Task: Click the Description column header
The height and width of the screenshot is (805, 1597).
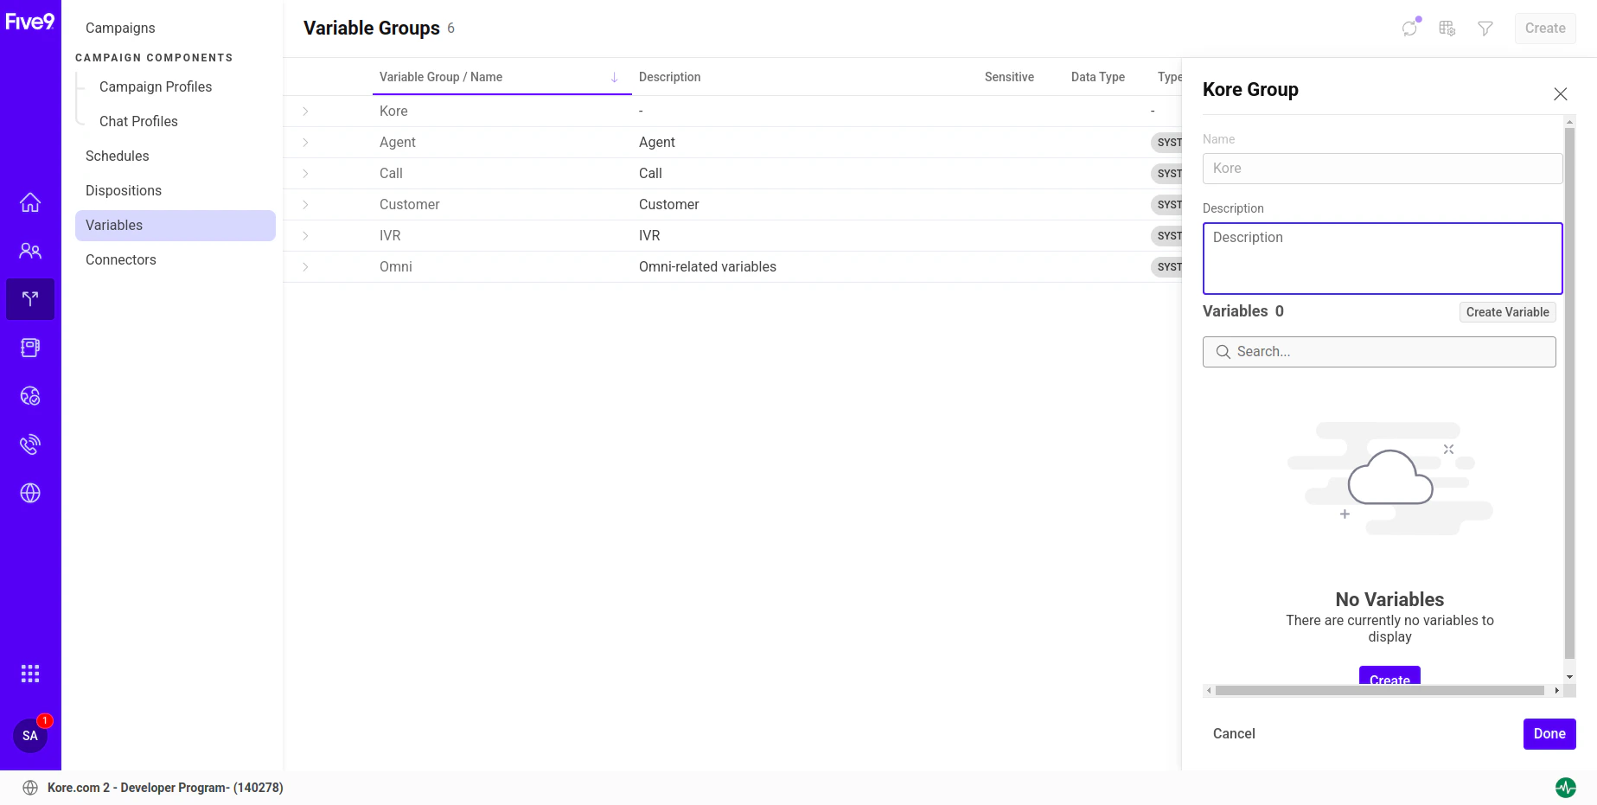Action: (x=670, y=77)
